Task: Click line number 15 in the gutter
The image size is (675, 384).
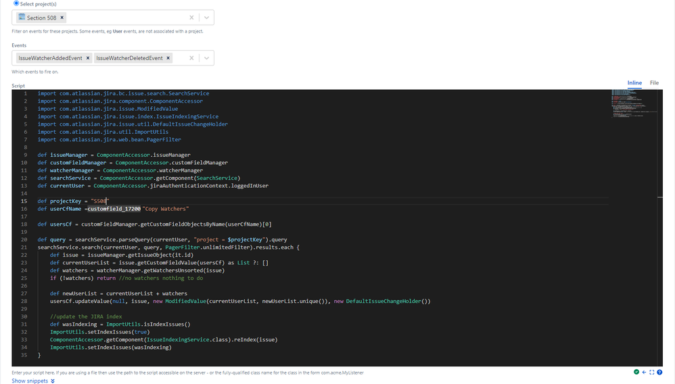Action: [x=24, y=201]
